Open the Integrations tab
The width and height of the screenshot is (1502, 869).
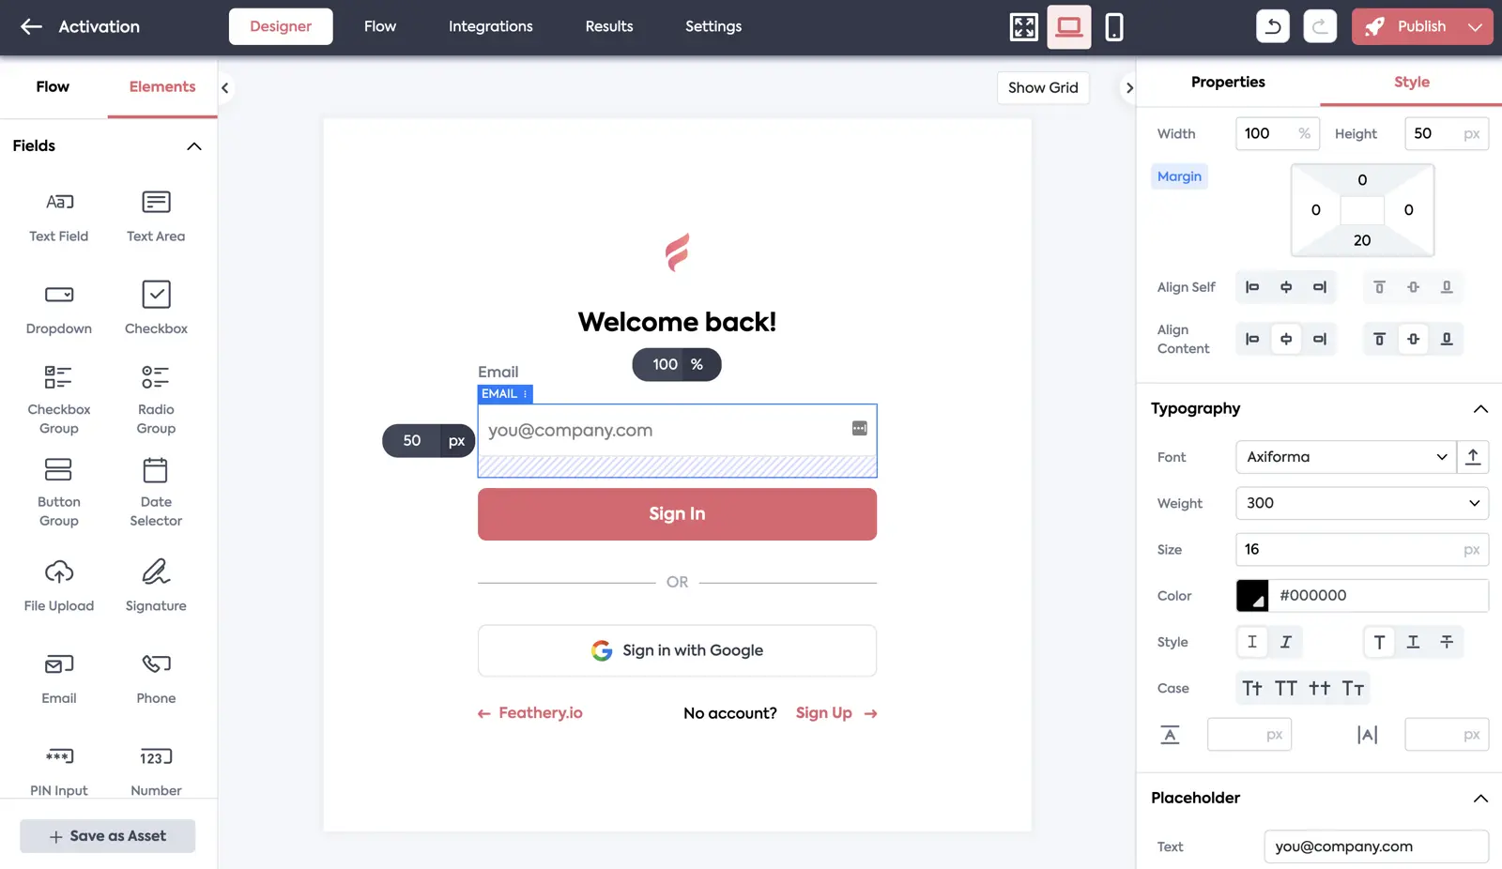[x=491, y=26]
